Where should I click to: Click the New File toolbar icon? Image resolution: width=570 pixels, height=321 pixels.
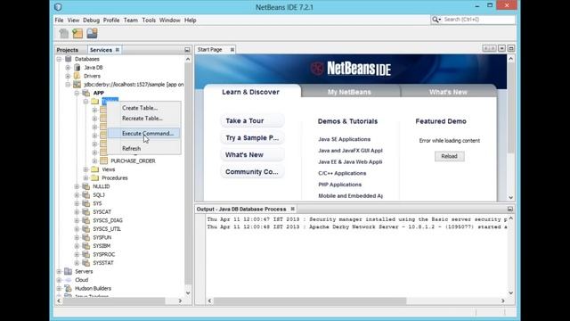[64, 34]
